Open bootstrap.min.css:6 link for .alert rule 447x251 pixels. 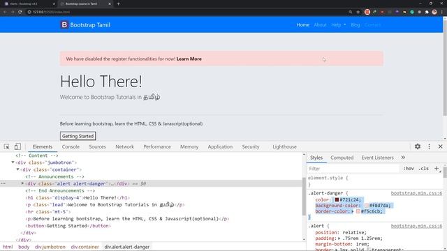(x=416, y=226)
